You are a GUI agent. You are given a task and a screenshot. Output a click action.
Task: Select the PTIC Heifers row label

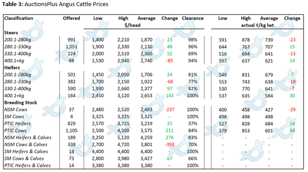coord(17,123)
